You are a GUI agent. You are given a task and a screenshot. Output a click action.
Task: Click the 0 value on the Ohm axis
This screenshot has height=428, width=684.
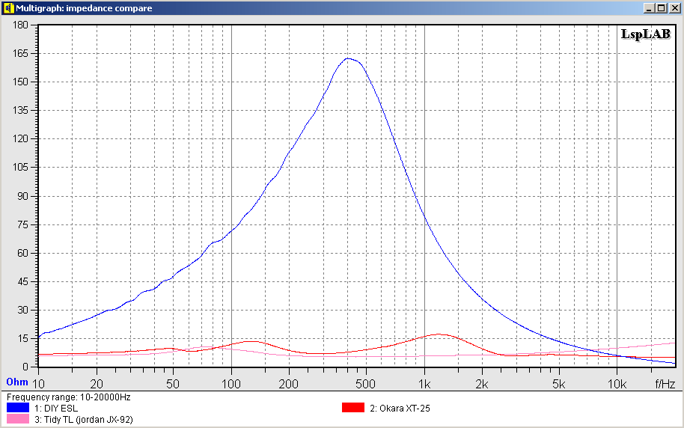25,367
